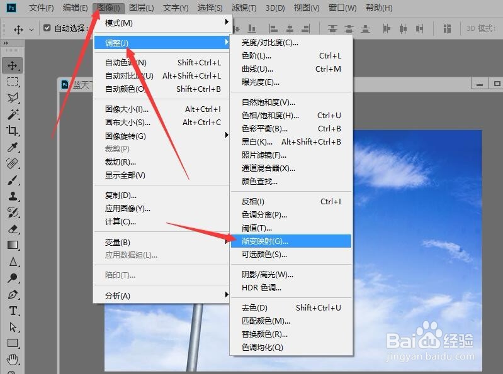Open the 编辑(E) menu
503x374 pixels.
pos(76,8)
